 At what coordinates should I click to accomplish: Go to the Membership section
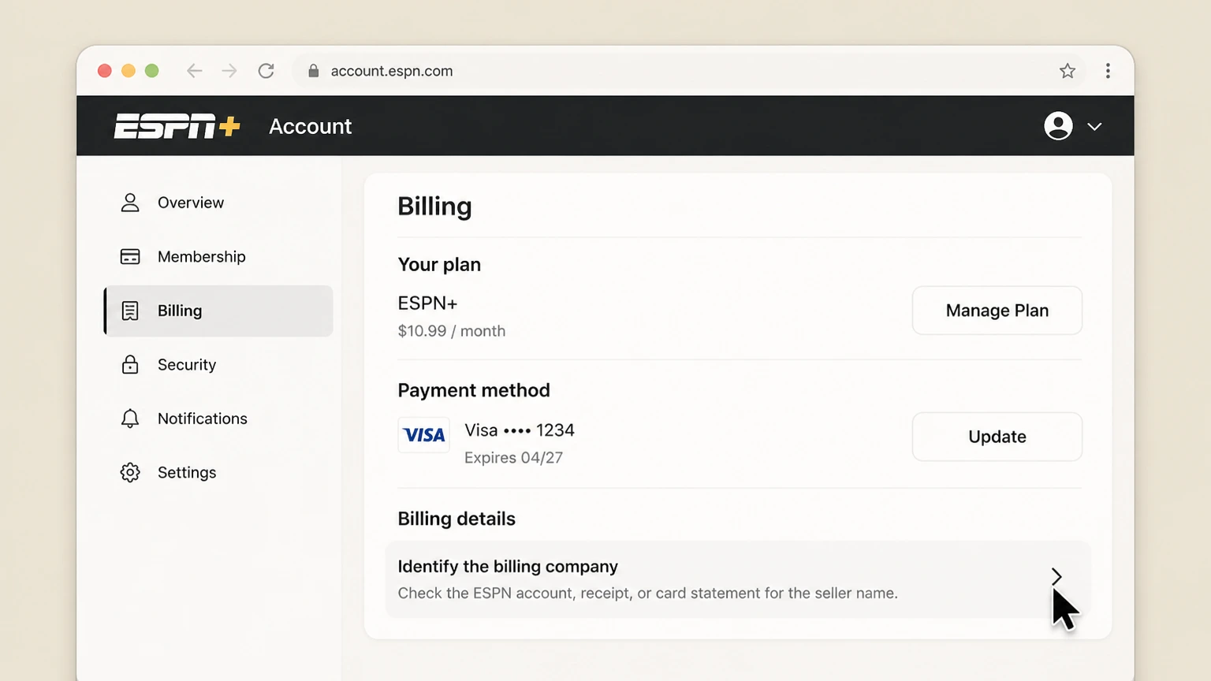click(x=218, y=257)
